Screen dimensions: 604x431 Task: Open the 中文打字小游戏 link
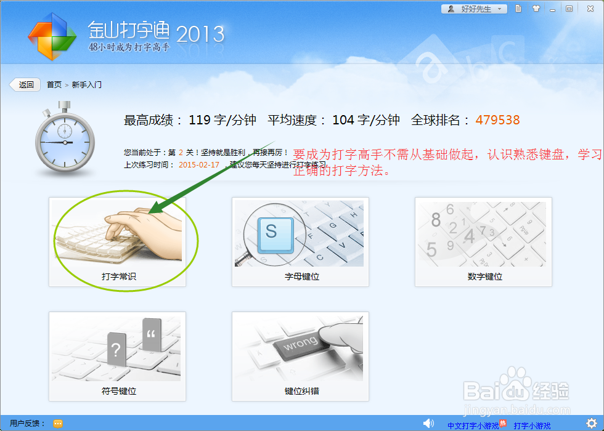click(473, 425)
